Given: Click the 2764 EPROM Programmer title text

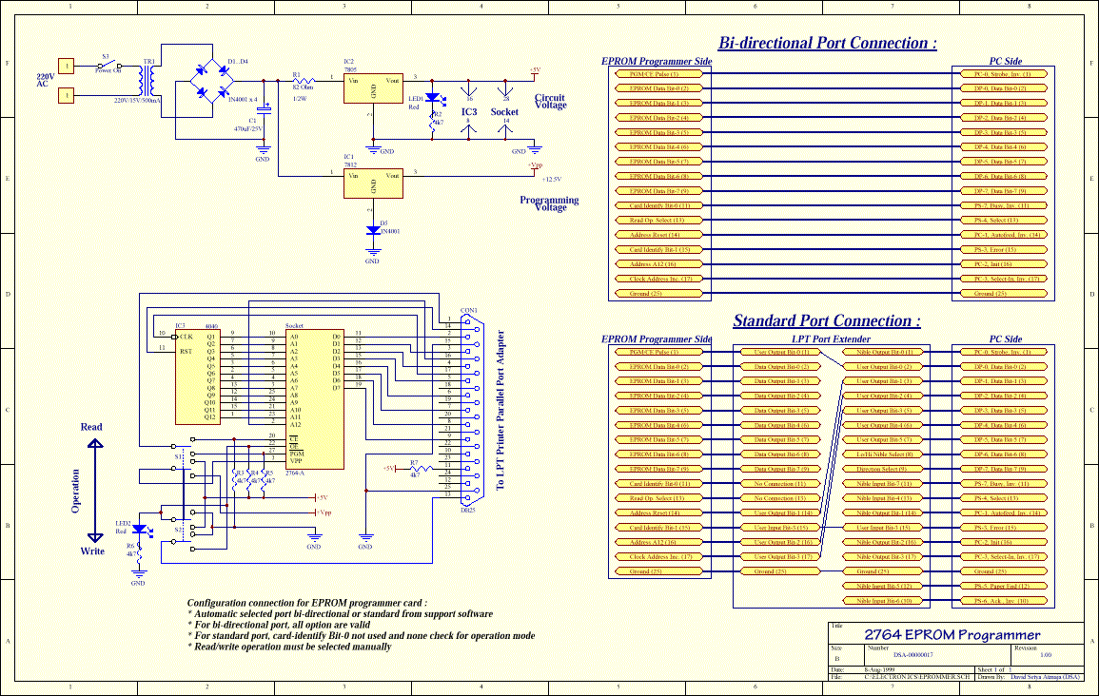Looking at the screenshot, I should pyautogui.click(x=952, y=635).
